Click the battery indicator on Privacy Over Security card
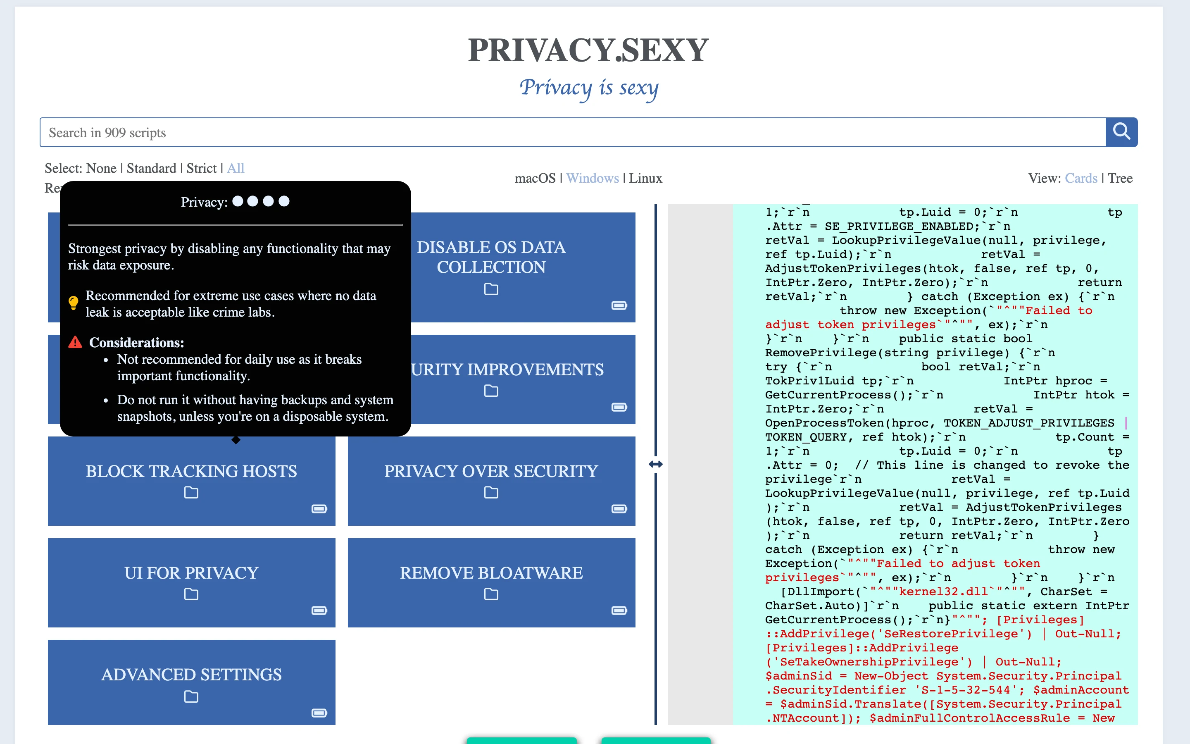The height and width of the screenshot is (744, 1190). (x=619, y=509)
